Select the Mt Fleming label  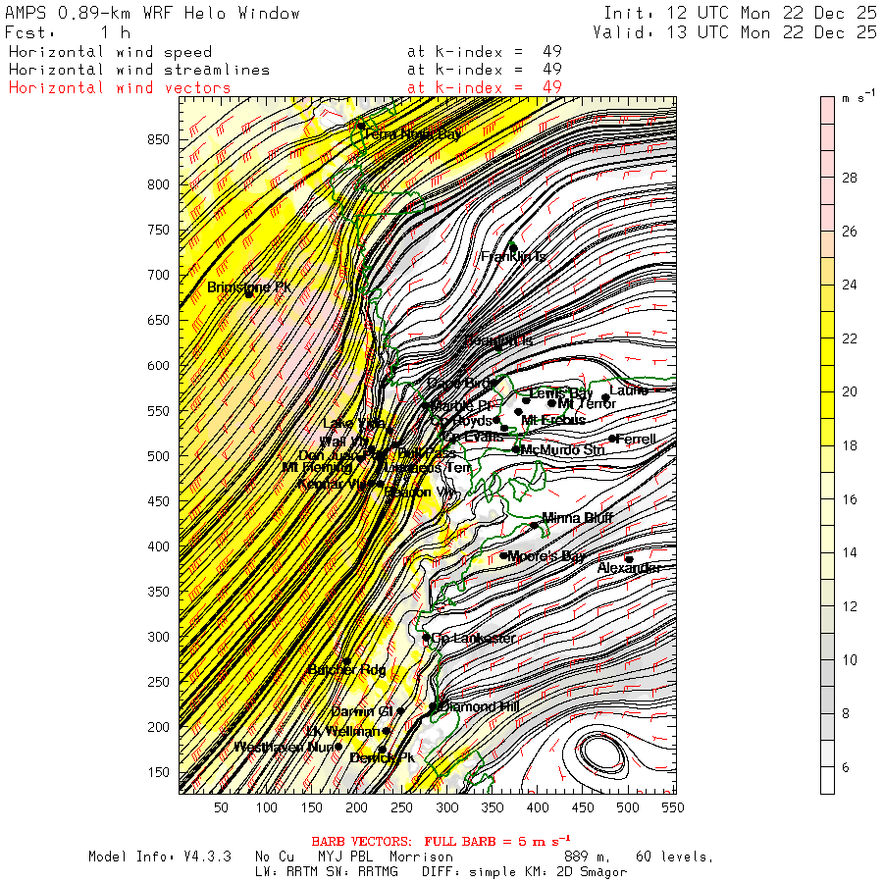coord(317,467)
